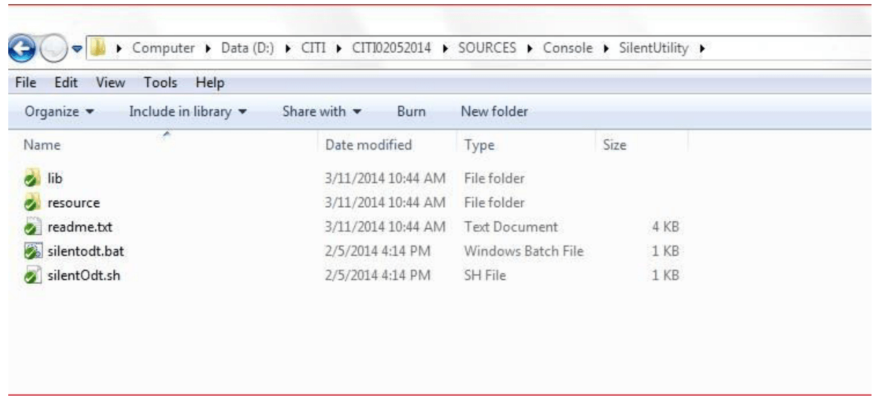877x397 pixels.
Task: Click CITI in the address breadcrumb
Action: pos(313,49)
